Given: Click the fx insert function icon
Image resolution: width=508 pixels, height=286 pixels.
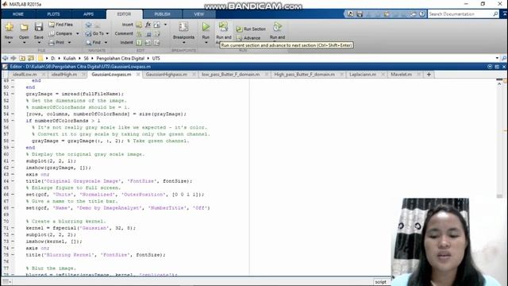Looking at the screenshot, I should coord(148,25).
